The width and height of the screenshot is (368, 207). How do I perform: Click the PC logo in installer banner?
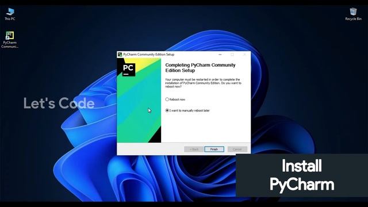(x=128, y=70)
